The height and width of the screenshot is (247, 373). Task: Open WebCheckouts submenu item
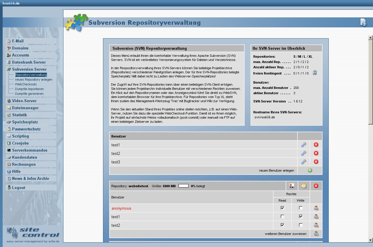click(x=26, y=84)
